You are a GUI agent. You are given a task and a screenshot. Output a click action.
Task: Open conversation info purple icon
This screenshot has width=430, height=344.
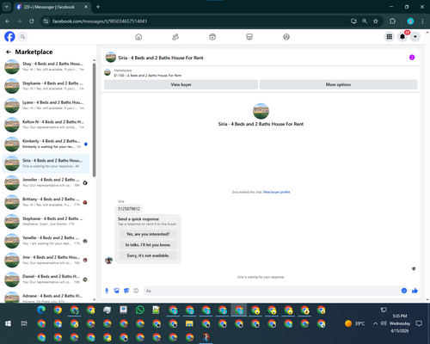coord(412,58)
